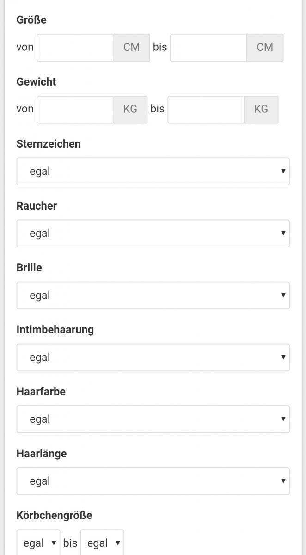Click the KG unit label after Gewicht 'bis'
The height and width of the screenshot is (555, 306).
[x=261, y=110]
